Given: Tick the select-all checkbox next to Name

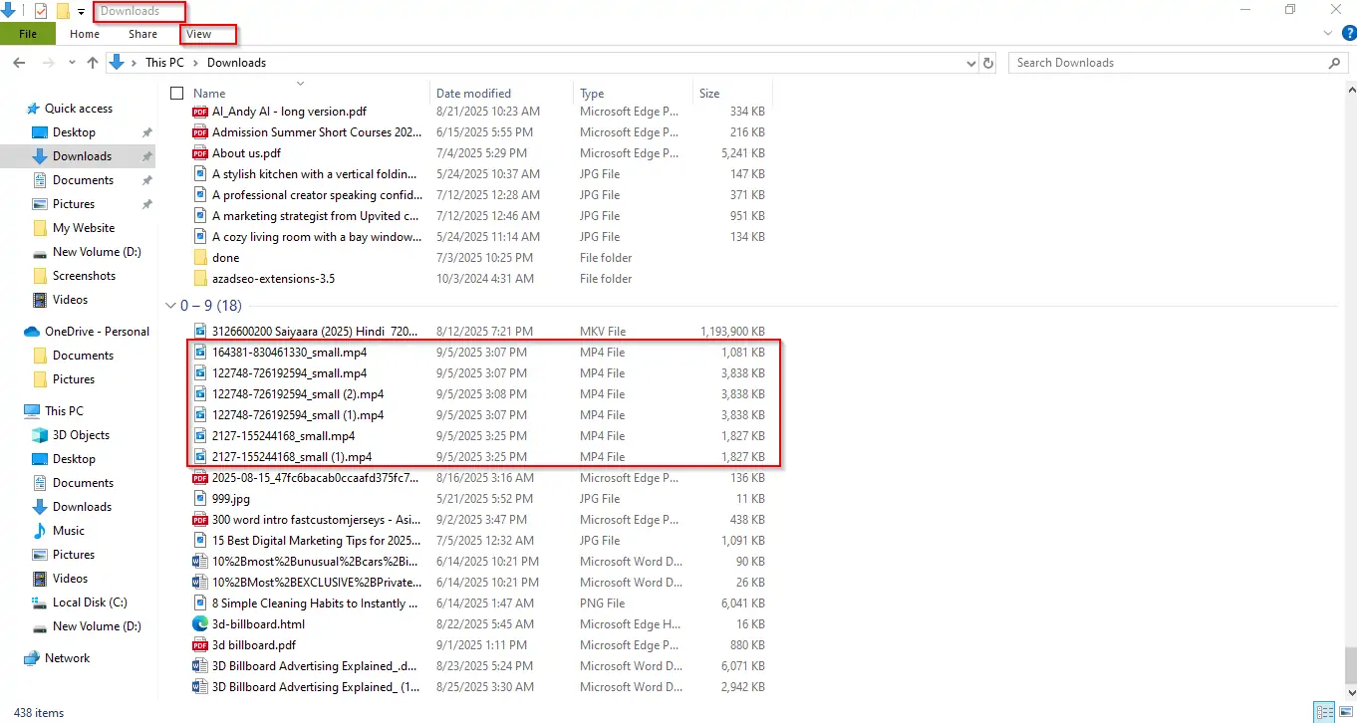Looking at the screenshot, I should (x=177, y=94).
